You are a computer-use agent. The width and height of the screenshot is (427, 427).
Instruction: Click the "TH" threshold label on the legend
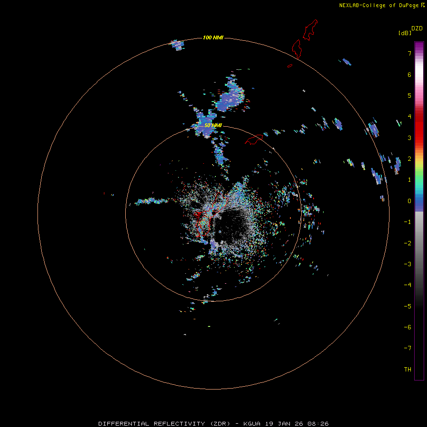click(x=408, y=370)
